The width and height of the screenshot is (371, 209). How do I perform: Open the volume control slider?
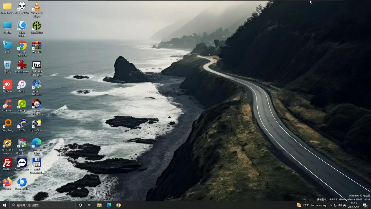[340, 205]
